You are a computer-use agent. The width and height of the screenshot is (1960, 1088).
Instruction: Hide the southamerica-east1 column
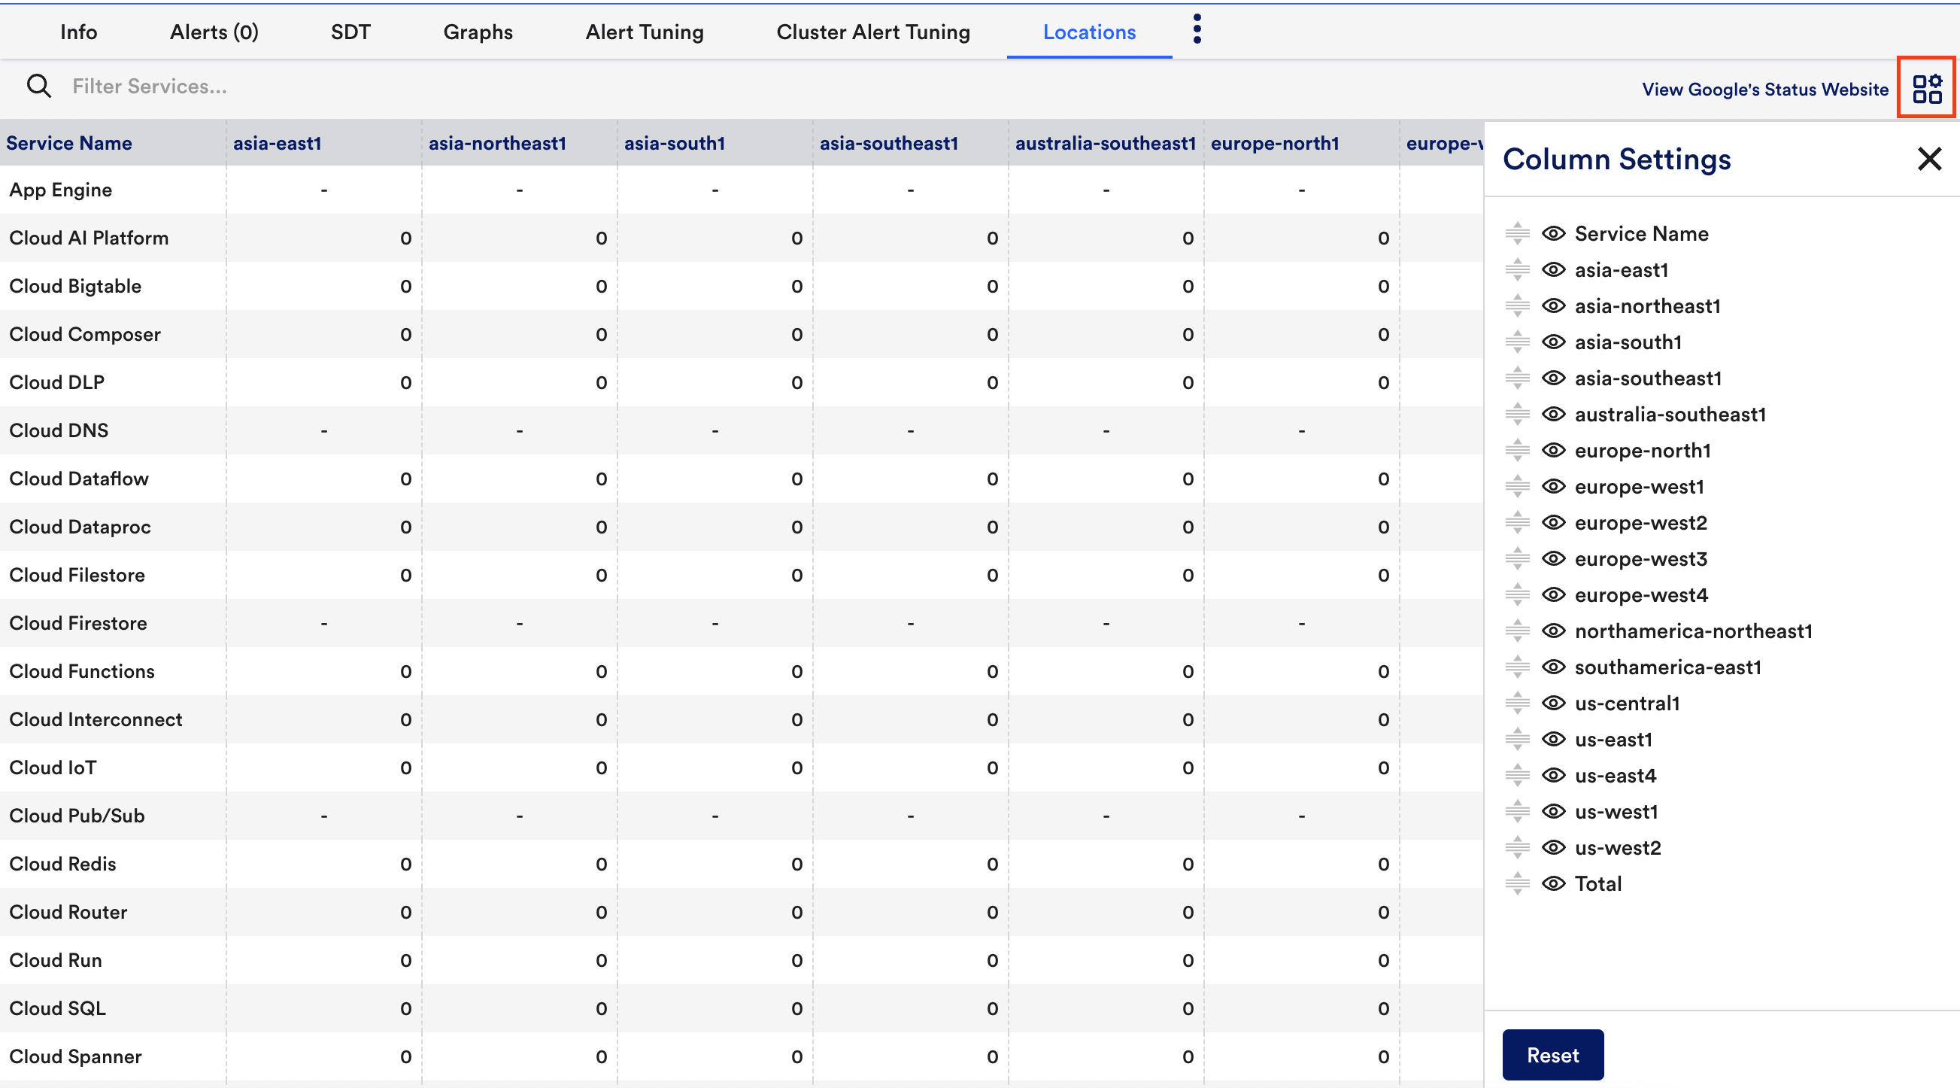point(1553,667)
